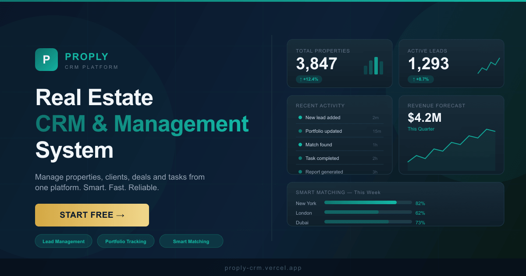Click the CRM & Management headline text
526x276 pixels.
[142, 124]
